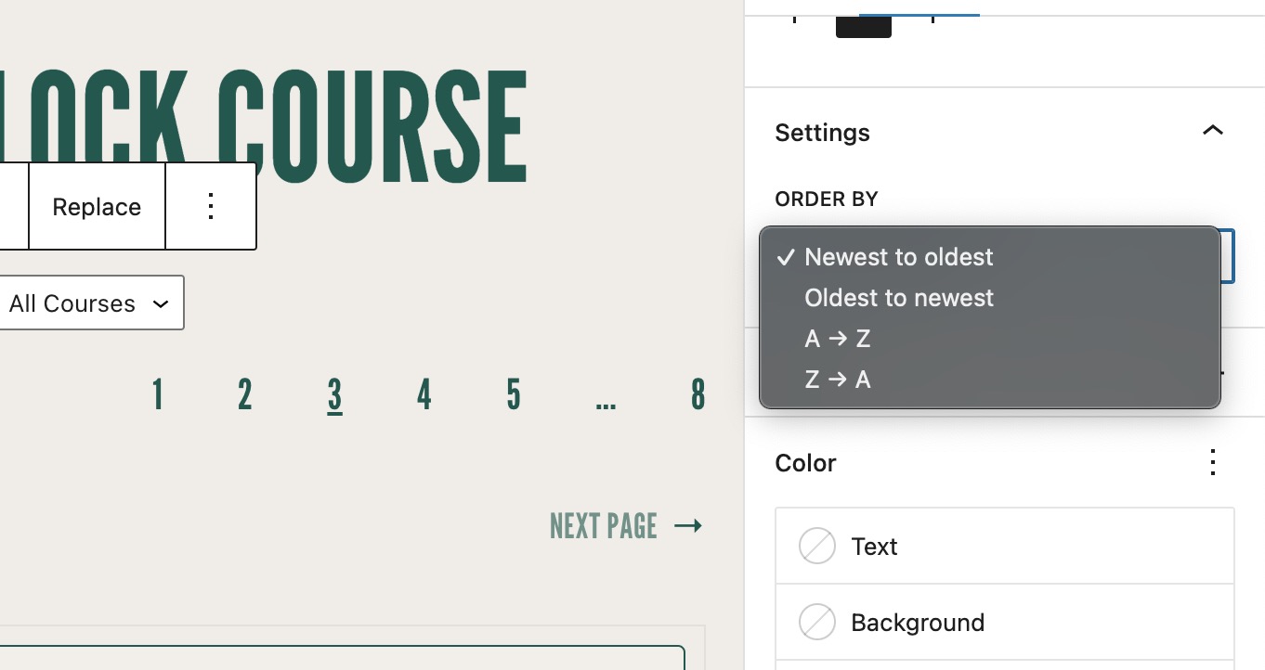Select Newest to oldest option
The height and width of the screenshot is (670, 1265).
pos(989,257)
